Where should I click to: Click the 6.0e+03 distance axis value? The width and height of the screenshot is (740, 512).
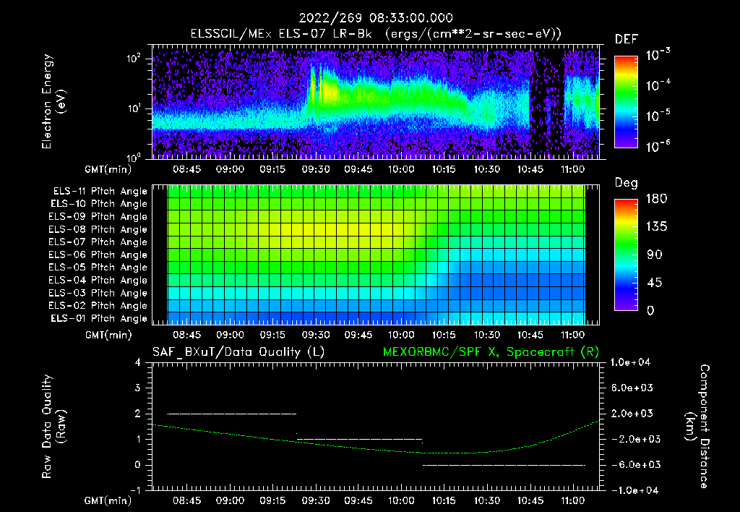pos(632,388)
